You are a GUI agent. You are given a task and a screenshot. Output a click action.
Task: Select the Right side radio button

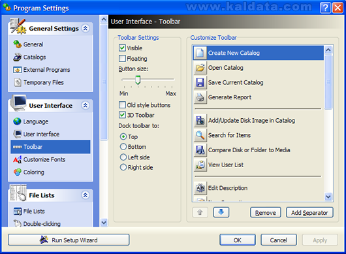[123, 167]
